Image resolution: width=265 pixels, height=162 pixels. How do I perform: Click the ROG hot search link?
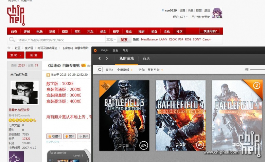(188, 39)
